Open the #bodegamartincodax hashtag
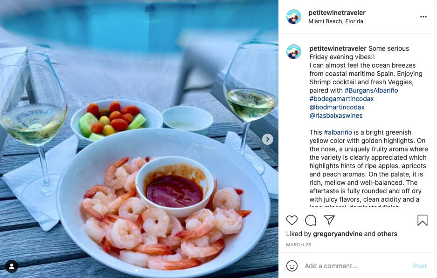This screenshot has width=437, height=278. coord(341,99)
